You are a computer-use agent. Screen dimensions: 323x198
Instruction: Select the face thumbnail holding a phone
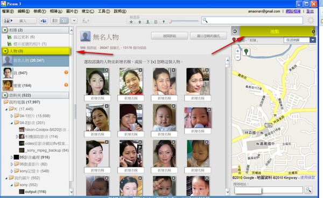131,153
